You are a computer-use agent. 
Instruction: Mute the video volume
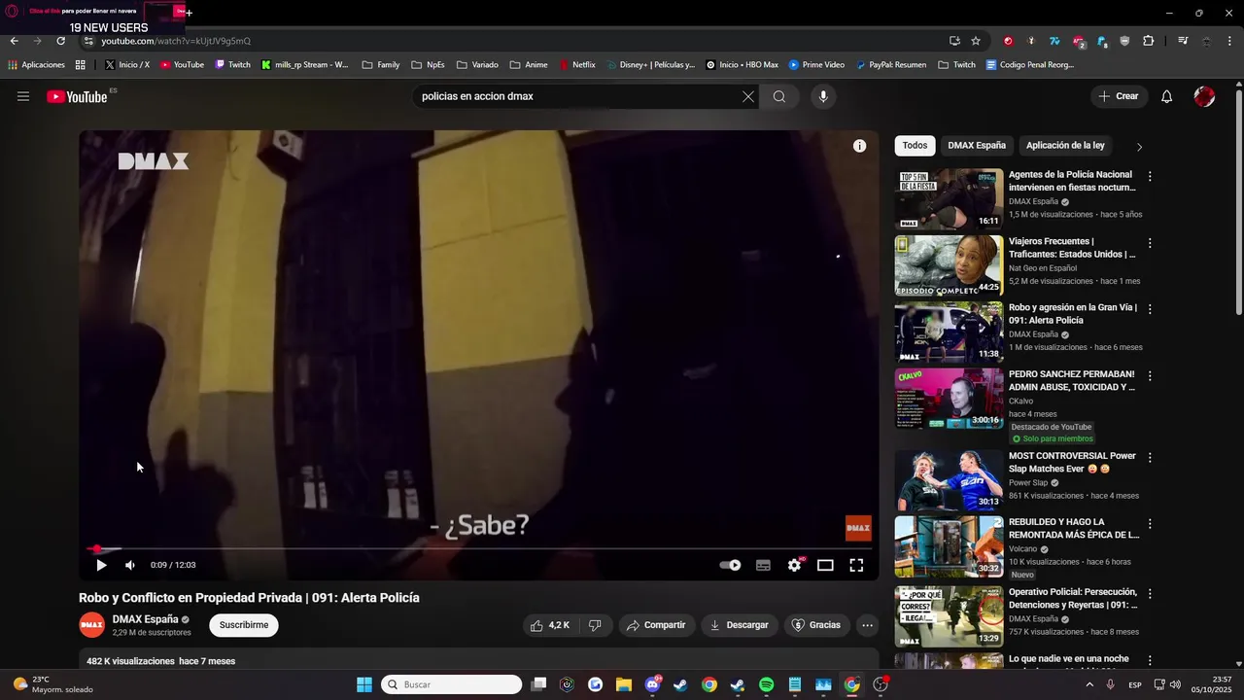point(130,565)
